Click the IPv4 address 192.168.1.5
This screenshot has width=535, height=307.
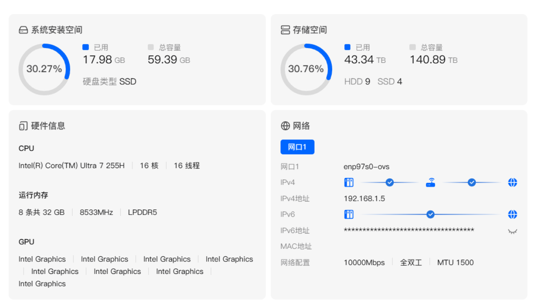point(364,199)
